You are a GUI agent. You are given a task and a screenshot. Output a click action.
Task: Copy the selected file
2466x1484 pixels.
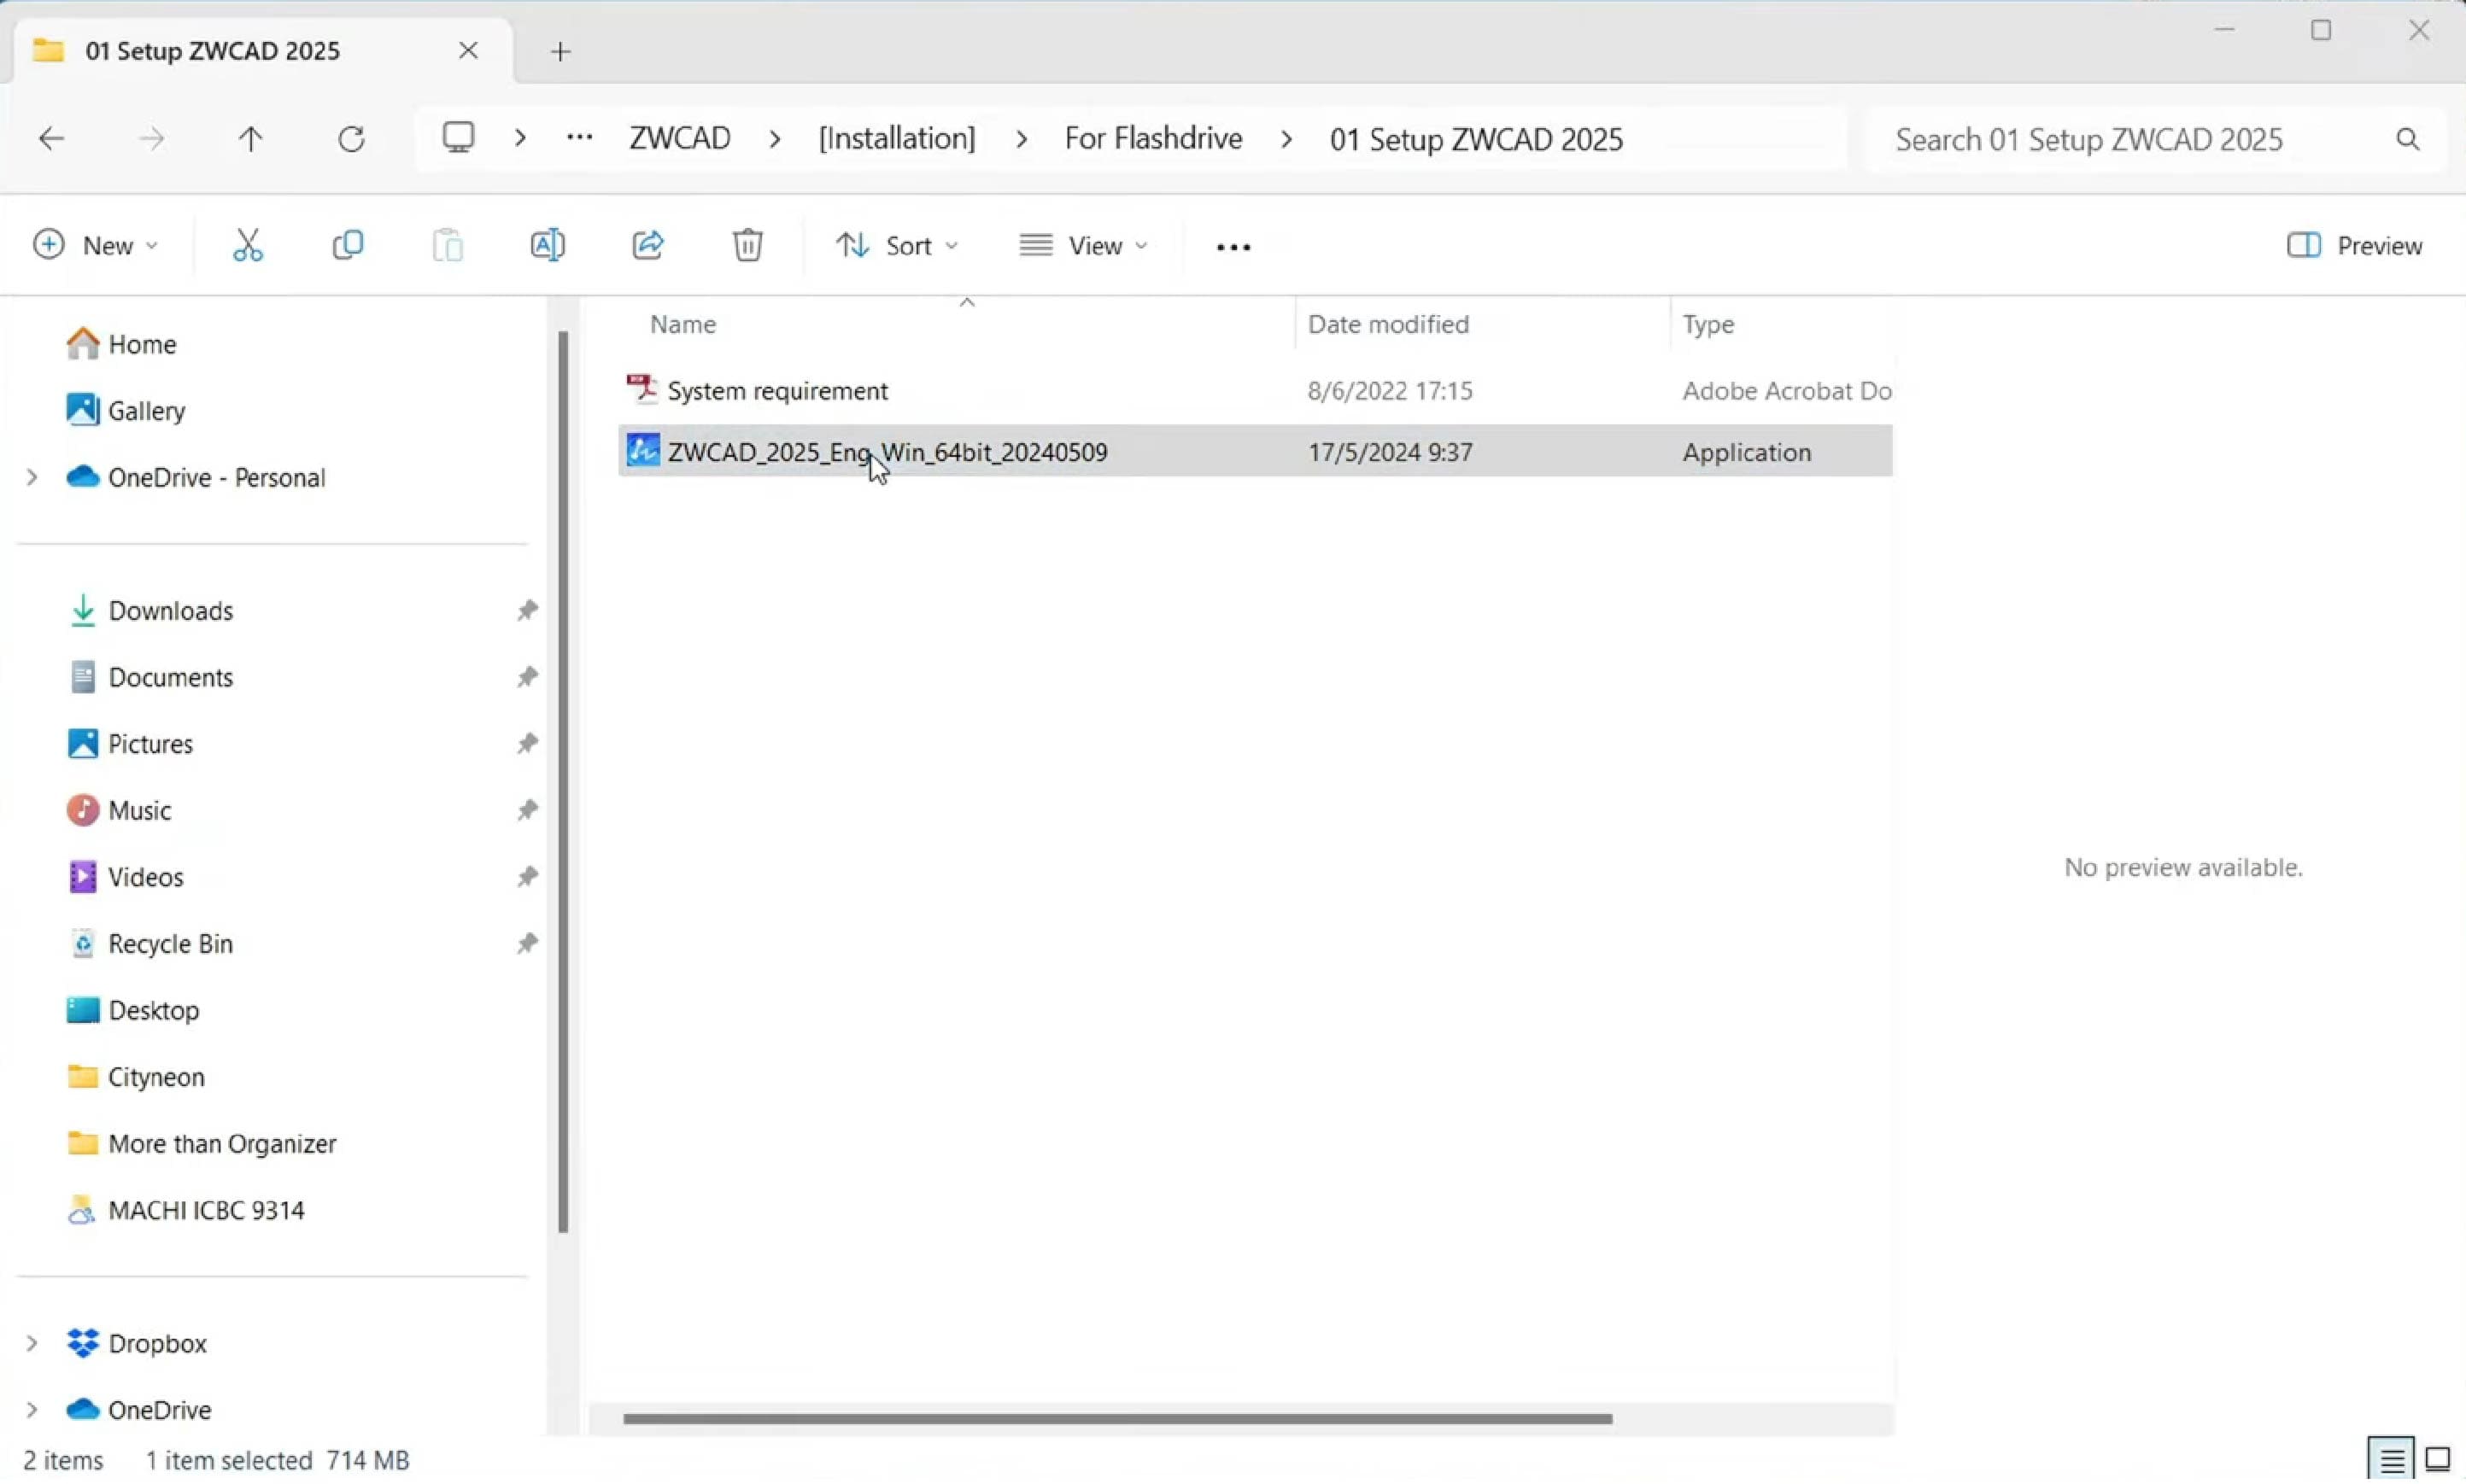tap(347, 245)
